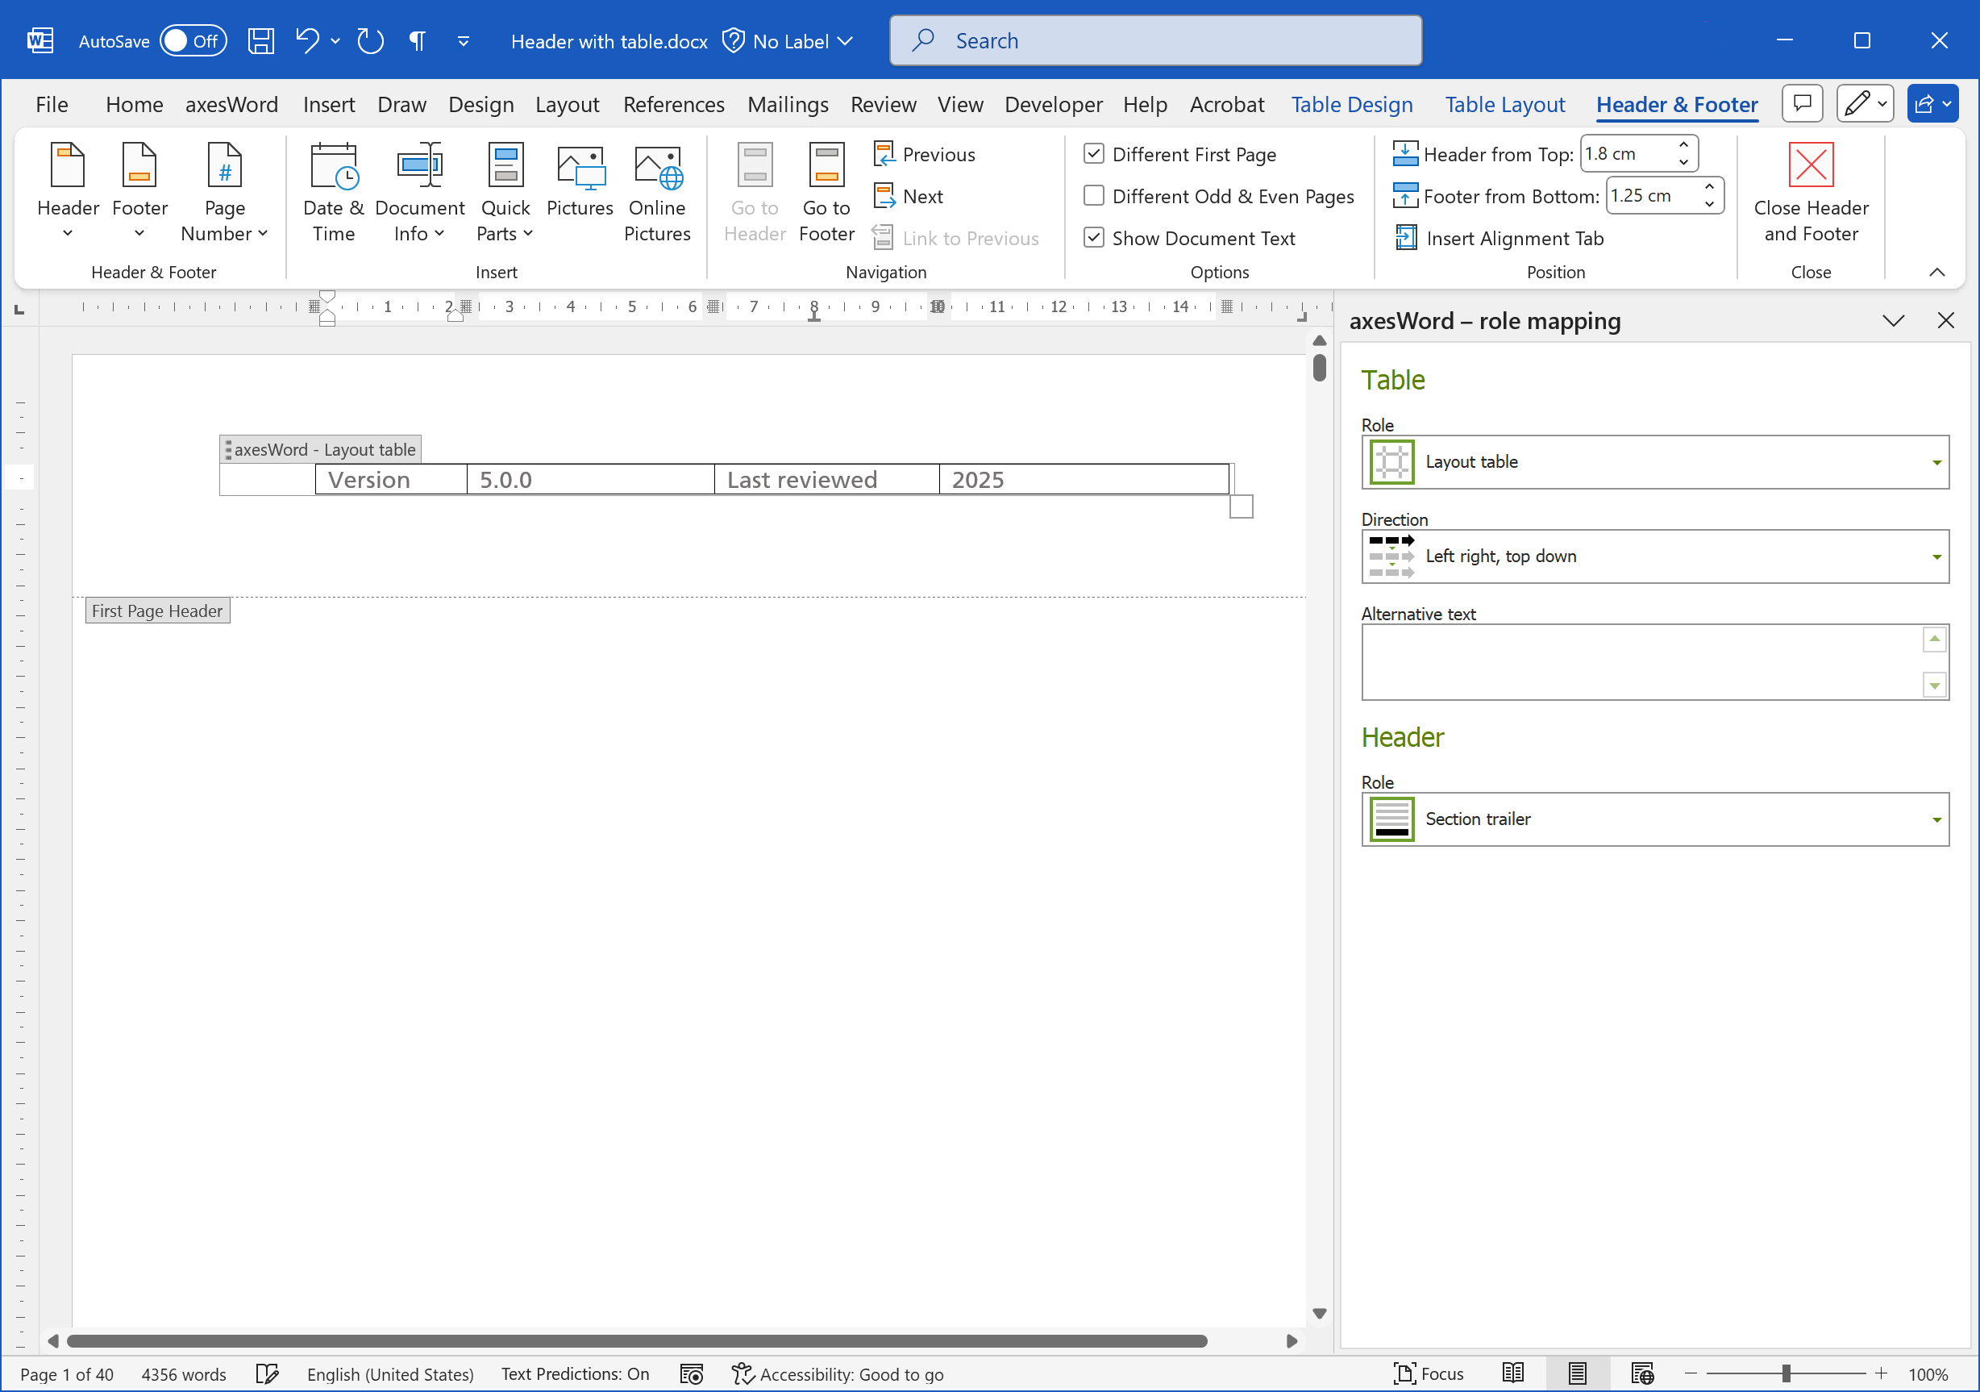This screenshot has width=1980, height=1392.
Task: Toggle paragraph marks pilcrow icon
Action: pos(418,40)
